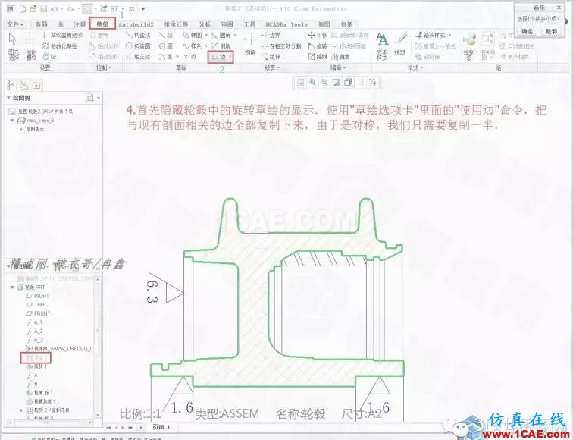Select the 椭圆 (ellipse) sketch tool

pyautogui.click(x=193, y=35)
